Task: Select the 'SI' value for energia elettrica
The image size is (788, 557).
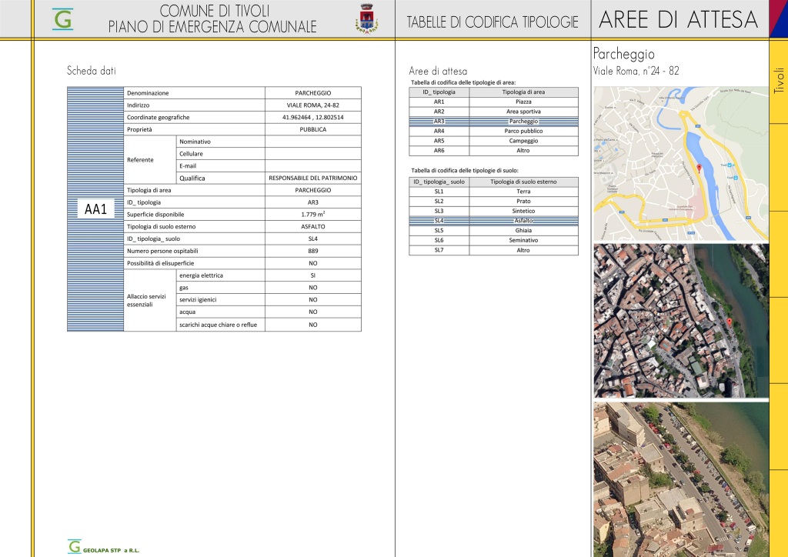Action: coord(313,275)
